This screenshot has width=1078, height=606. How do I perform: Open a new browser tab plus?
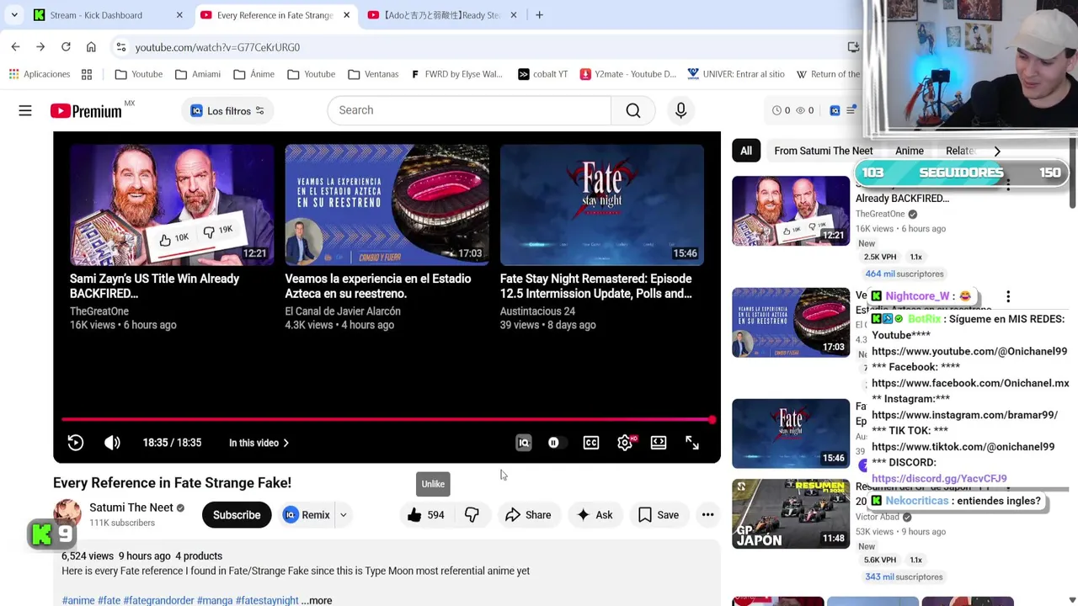[539, 15]
